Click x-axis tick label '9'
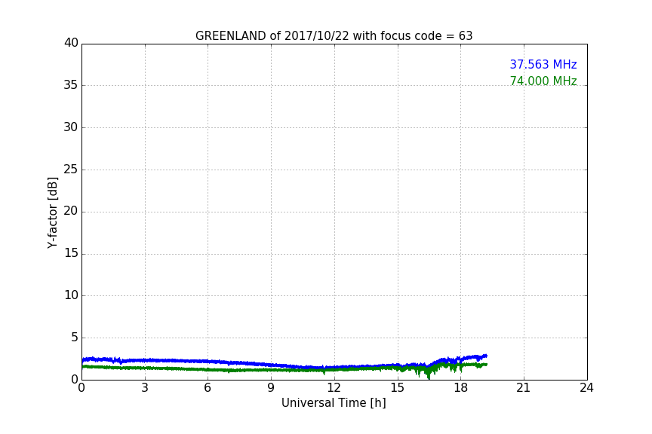This screenshot has height=434, width=652. [x=271, y=388]
